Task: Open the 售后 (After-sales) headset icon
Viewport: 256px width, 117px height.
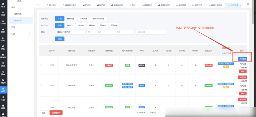Action: point(3,47)
